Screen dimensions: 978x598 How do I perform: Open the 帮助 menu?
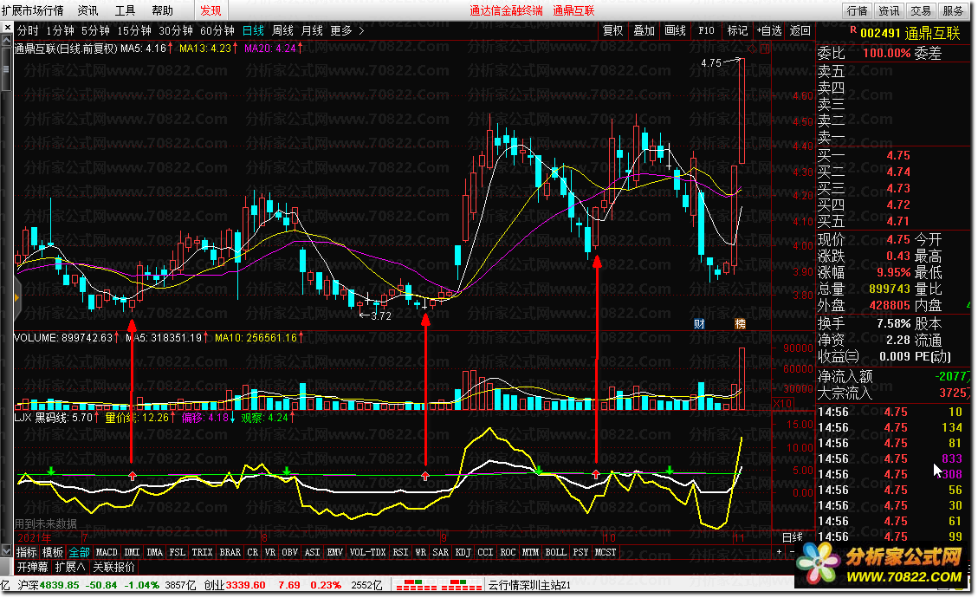click(162, 10)
